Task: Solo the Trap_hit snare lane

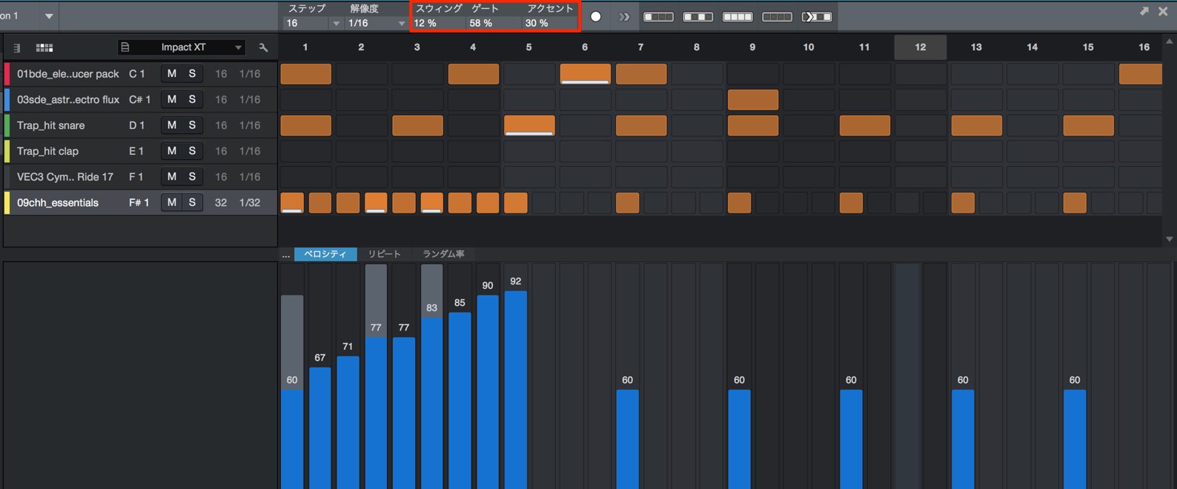Action: click(x=192, y=125)
